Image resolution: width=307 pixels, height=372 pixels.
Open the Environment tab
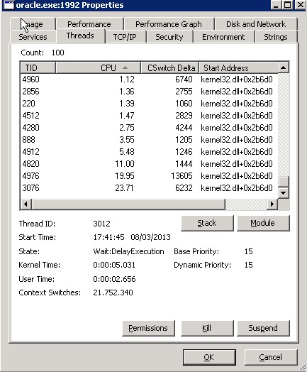tap(223, 37)
